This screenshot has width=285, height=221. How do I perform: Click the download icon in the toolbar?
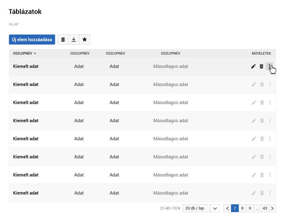click(73, 40)
